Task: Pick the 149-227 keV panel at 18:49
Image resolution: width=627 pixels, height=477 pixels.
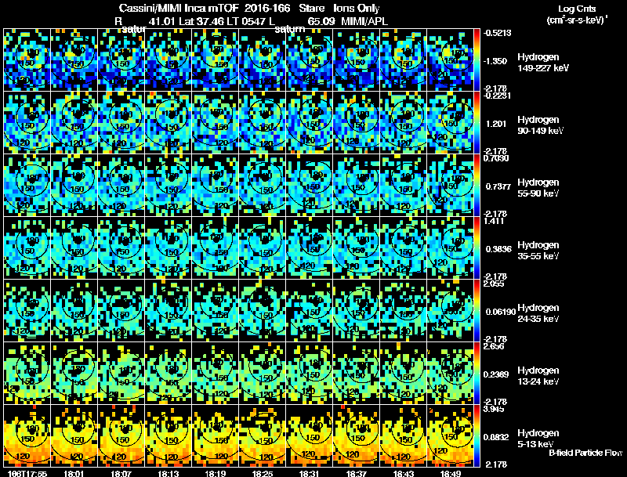Action: click(x=450, y=60)
